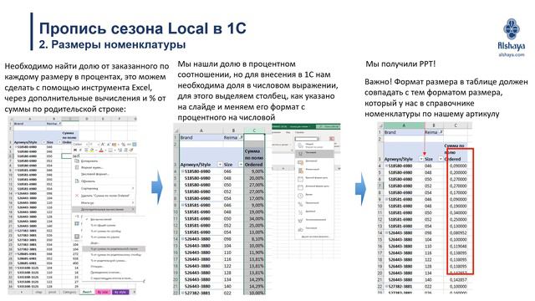The height and width of the screenshot is (301, 535).
Task: Open 'Числовой формат...' in the context menu
Action: [95, 175]
